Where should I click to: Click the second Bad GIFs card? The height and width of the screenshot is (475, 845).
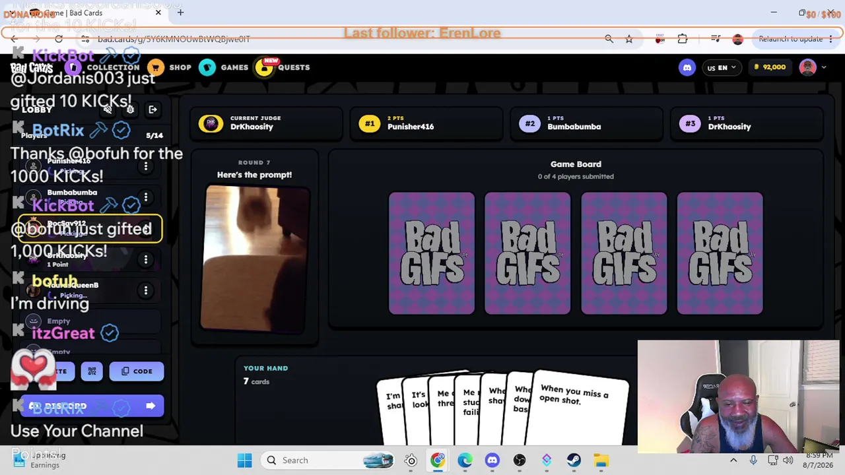(527, 253)
